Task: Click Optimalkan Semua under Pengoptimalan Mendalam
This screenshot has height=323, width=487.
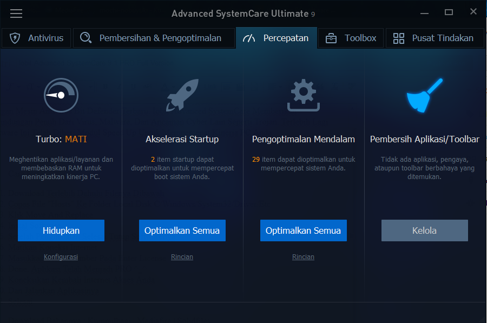Action: [x=303, y=230]
